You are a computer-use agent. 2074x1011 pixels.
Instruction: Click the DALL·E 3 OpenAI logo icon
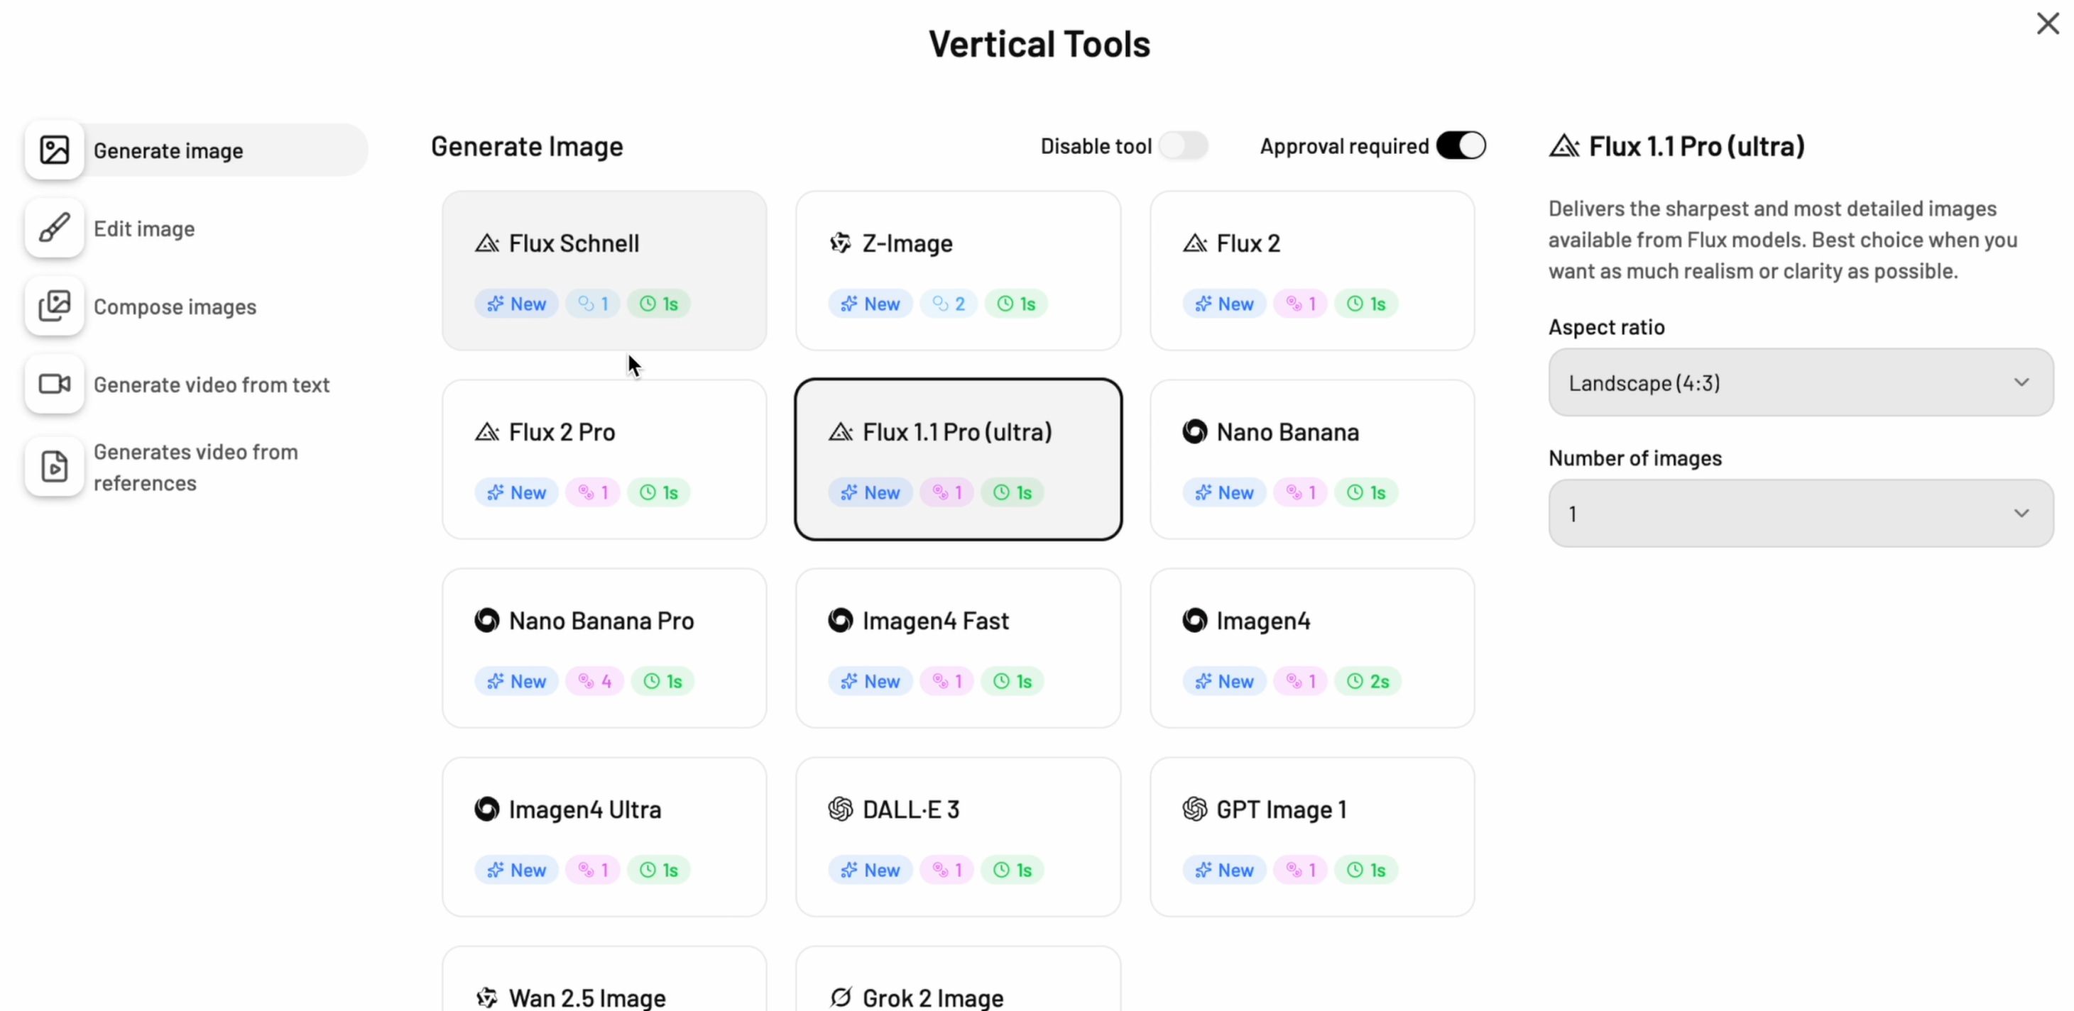(841, 809)
